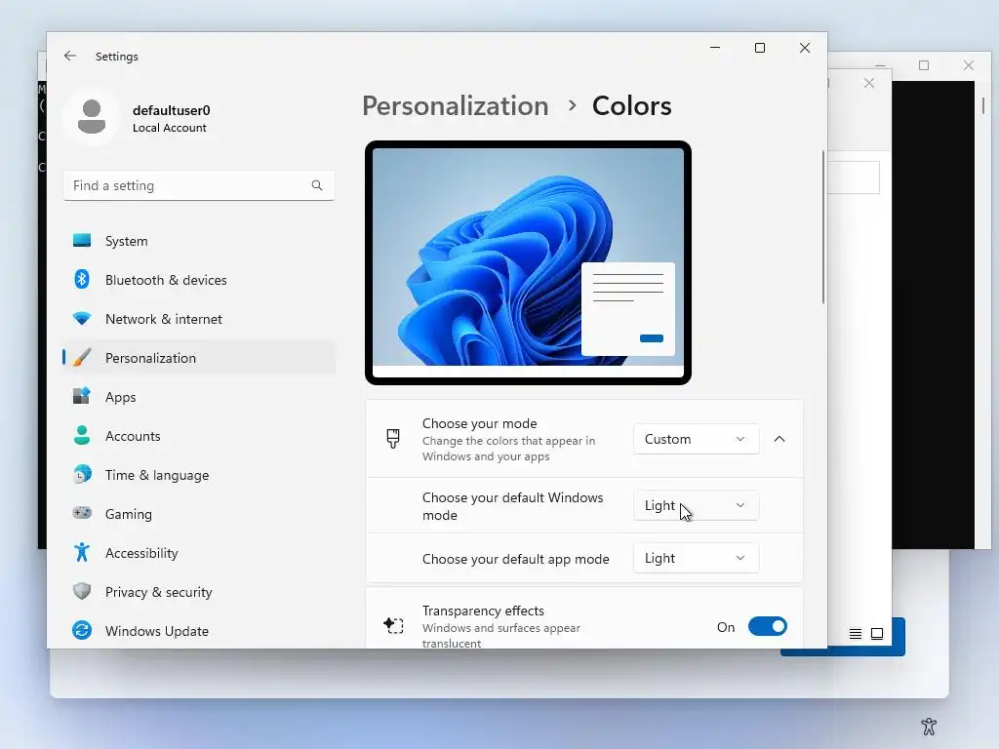Viewport: 999px width, 749px height.
Task: Close the background dialog with its X
Action: 869,84
